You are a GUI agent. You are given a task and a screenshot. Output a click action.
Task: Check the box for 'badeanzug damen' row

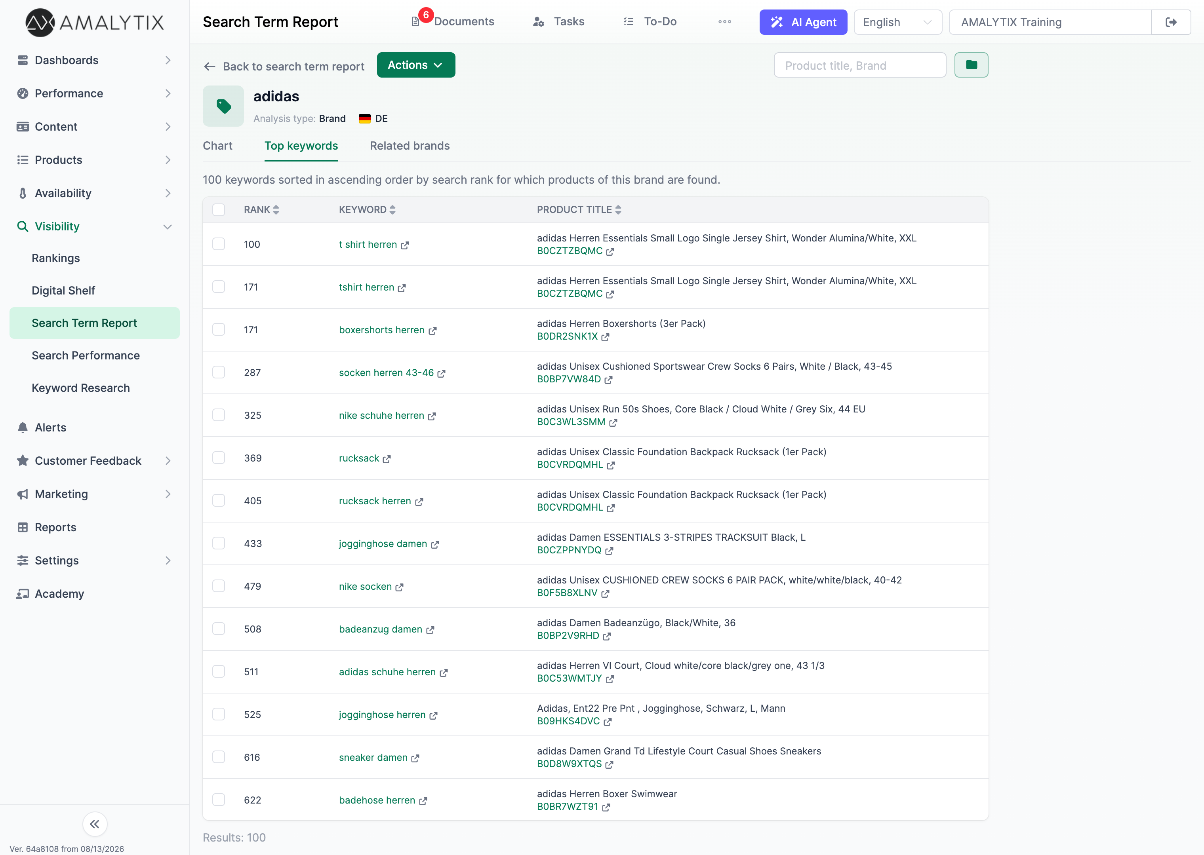(x=219, y=629)
